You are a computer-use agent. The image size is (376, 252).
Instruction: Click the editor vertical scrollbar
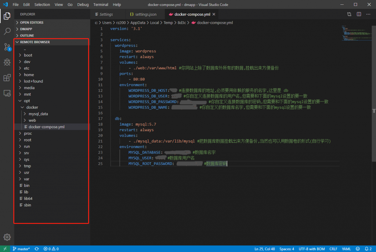click(x=374, y=94)
